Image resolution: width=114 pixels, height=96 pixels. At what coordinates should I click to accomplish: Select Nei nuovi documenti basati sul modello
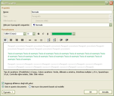[x=30, y=87]
